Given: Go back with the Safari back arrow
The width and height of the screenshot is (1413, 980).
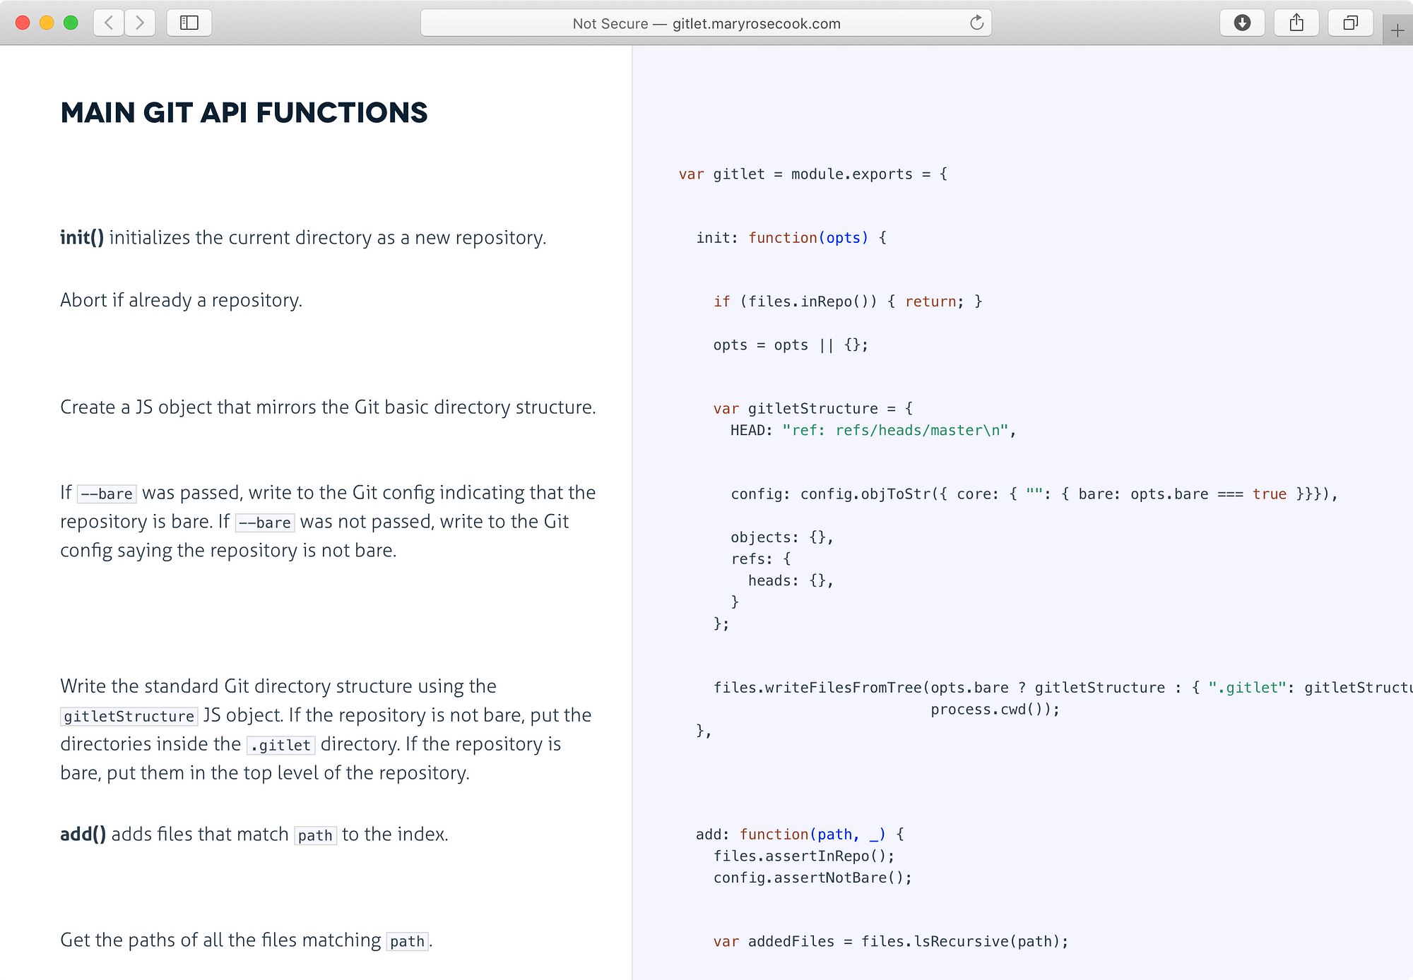Looking at the screenshot, I should point(109,23).
